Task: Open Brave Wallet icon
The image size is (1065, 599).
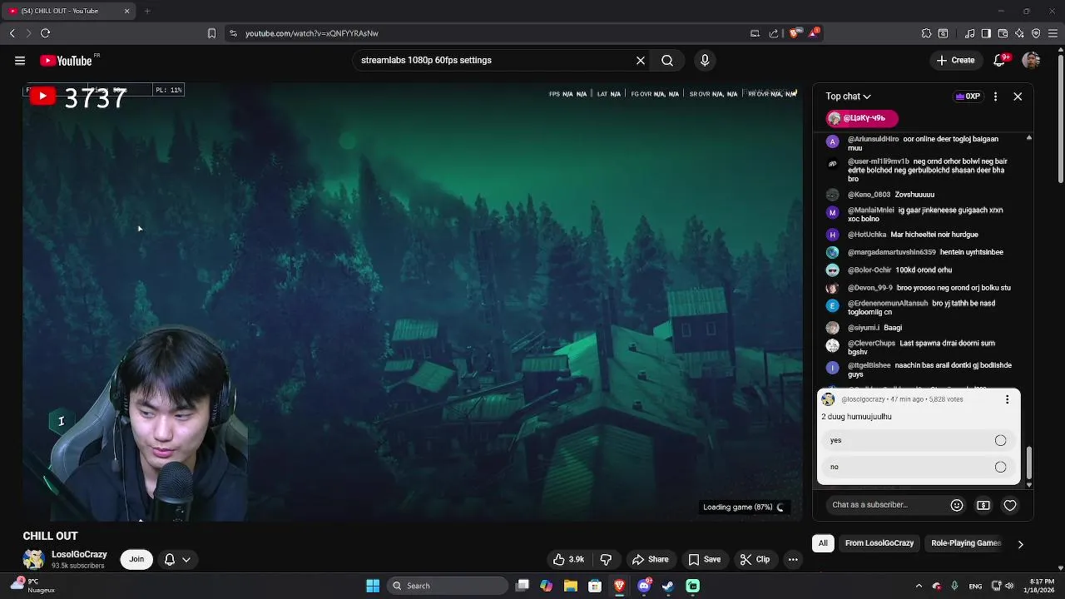Action: tap(1003, 33)
